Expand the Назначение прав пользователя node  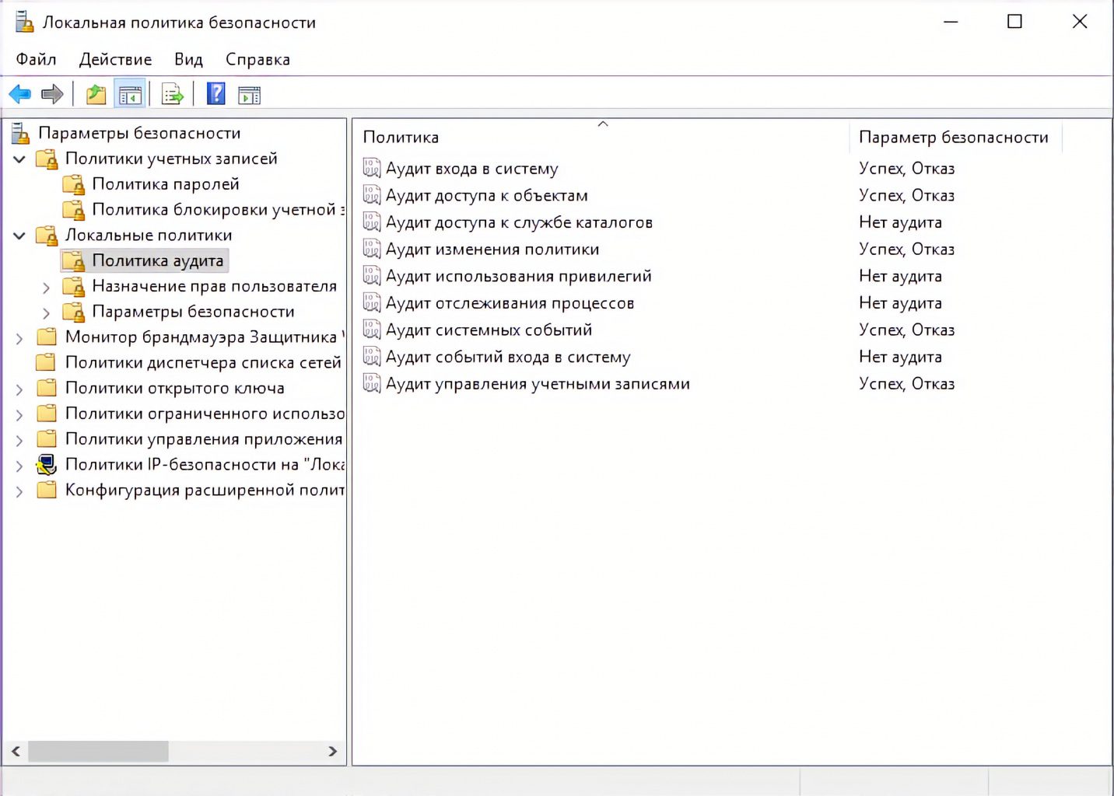[46, 288]
